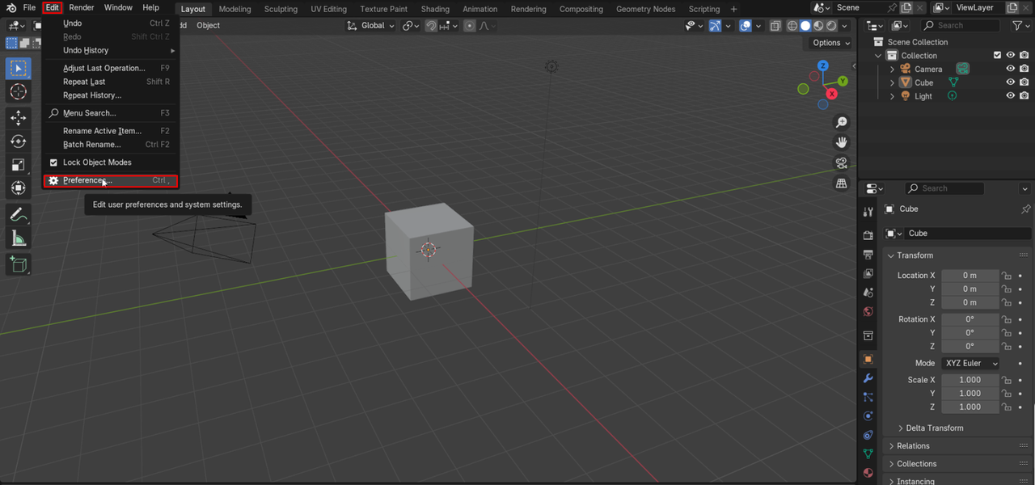Screen dimensions: 1035x485
Task: Toggle the camera view icon
Action: point(841,162)
